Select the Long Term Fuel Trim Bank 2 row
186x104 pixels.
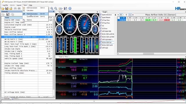[x=27, y=47]
